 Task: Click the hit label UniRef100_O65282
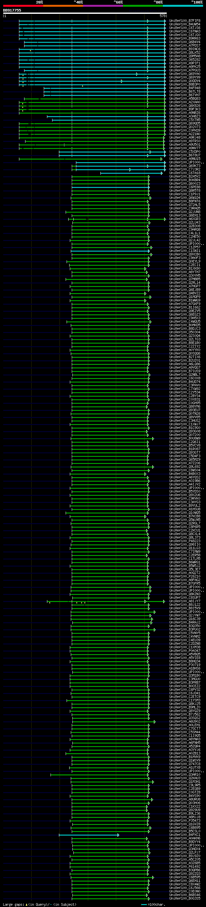click(x=185, y=60)
